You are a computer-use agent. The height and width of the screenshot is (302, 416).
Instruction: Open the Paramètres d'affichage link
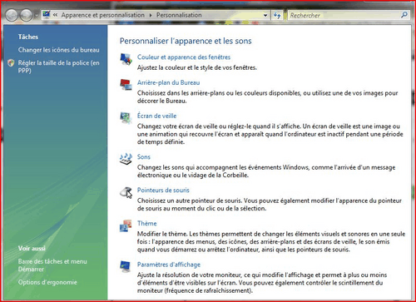169,265
